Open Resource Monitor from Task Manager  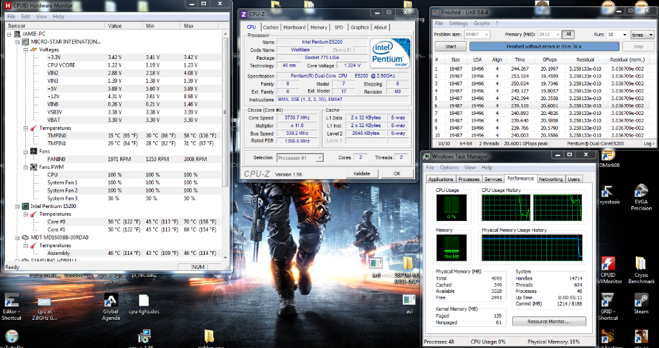coord(549,322)
